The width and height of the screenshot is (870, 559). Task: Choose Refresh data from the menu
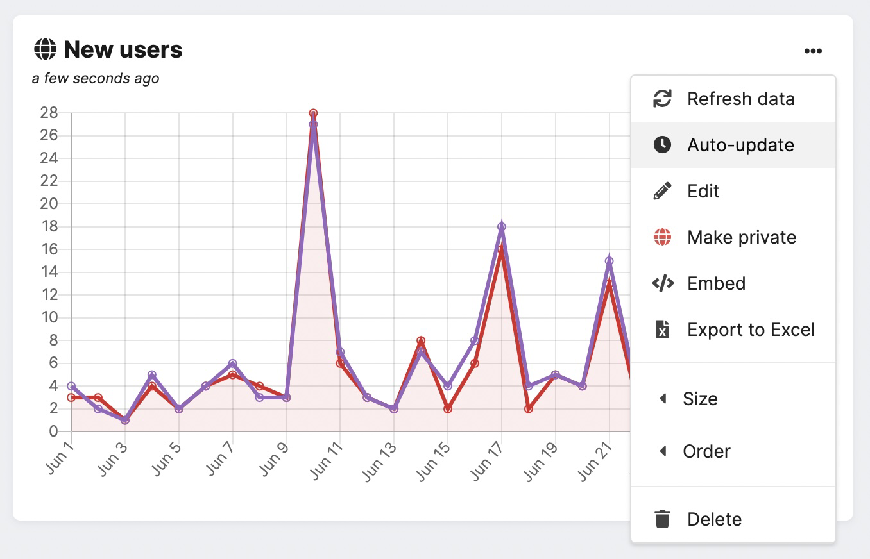[x=741, y=99]
